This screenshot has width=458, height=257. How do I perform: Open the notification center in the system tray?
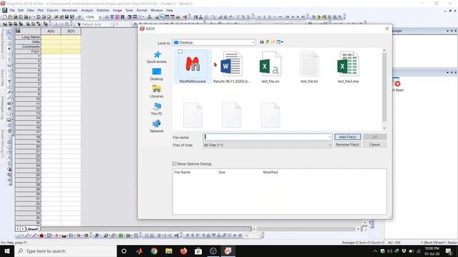(x=449, y=251)
